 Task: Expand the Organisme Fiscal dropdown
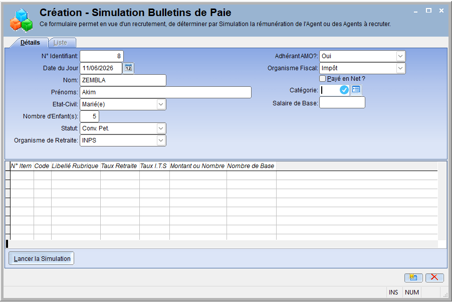400,68
